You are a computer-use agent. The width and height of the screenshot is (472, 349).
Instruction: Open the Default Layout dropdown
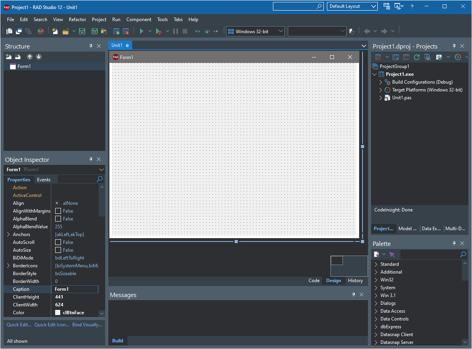(x=352, y=6)
